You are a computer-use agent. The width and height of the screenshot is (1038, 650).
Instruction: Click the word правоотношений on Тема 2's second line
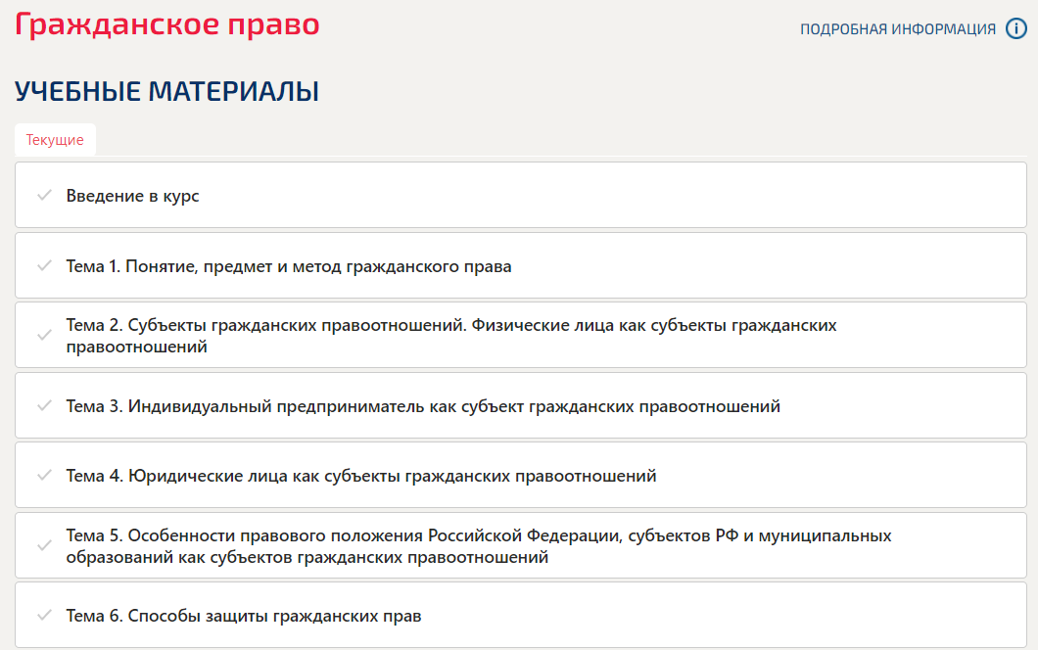(137, 347)
